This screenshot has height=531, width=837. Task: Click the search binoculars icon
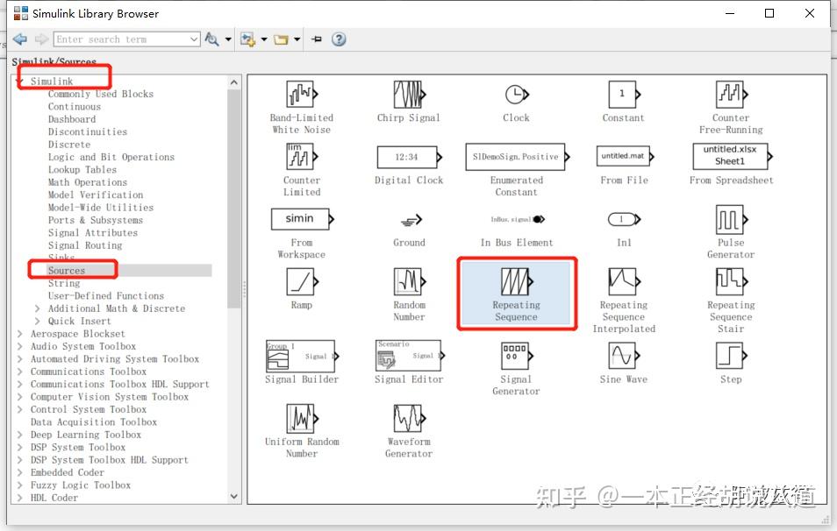tap(212, 39)
